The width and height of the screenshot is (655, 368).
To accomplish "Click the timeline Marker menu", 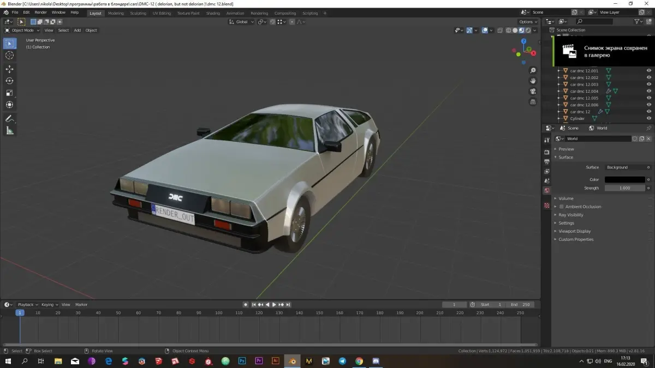I will 81,305.
